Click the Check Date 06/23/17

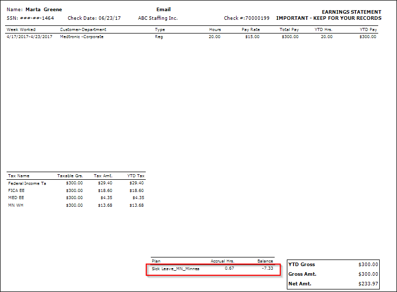tap(94, 18)
